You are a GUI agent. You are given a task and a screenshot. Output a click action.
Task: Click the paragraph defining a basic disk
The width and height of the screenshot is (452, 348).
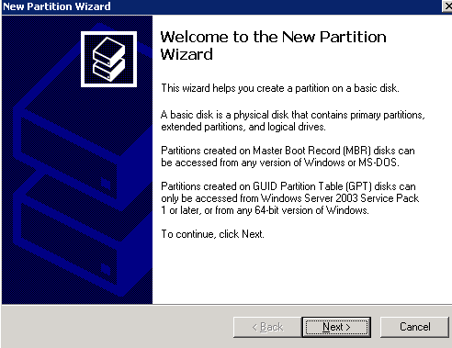[293, 120]
